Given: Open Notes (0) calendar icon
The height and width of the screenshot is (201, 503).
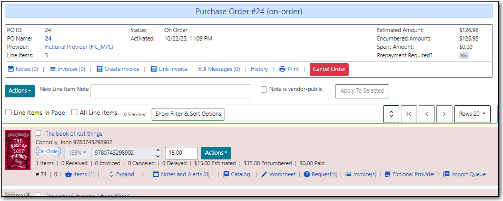Looking at the screenshot, I should pos(11,69).
